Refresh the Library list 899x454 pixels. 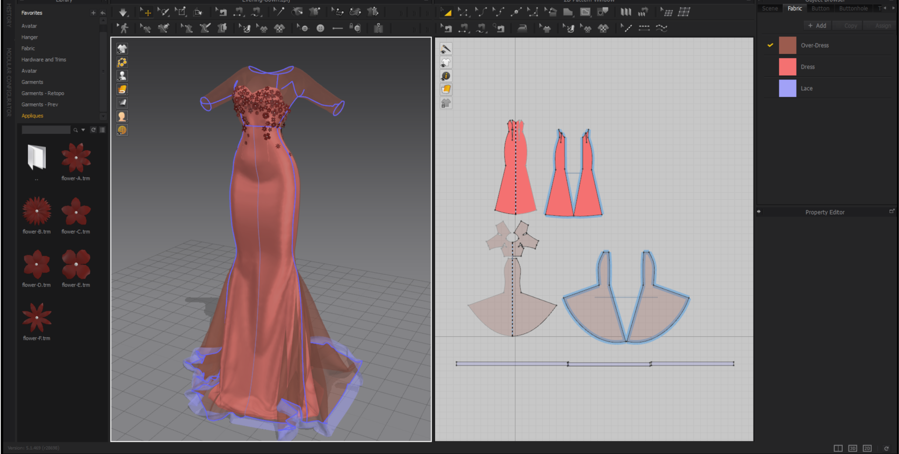coord(93,130)
